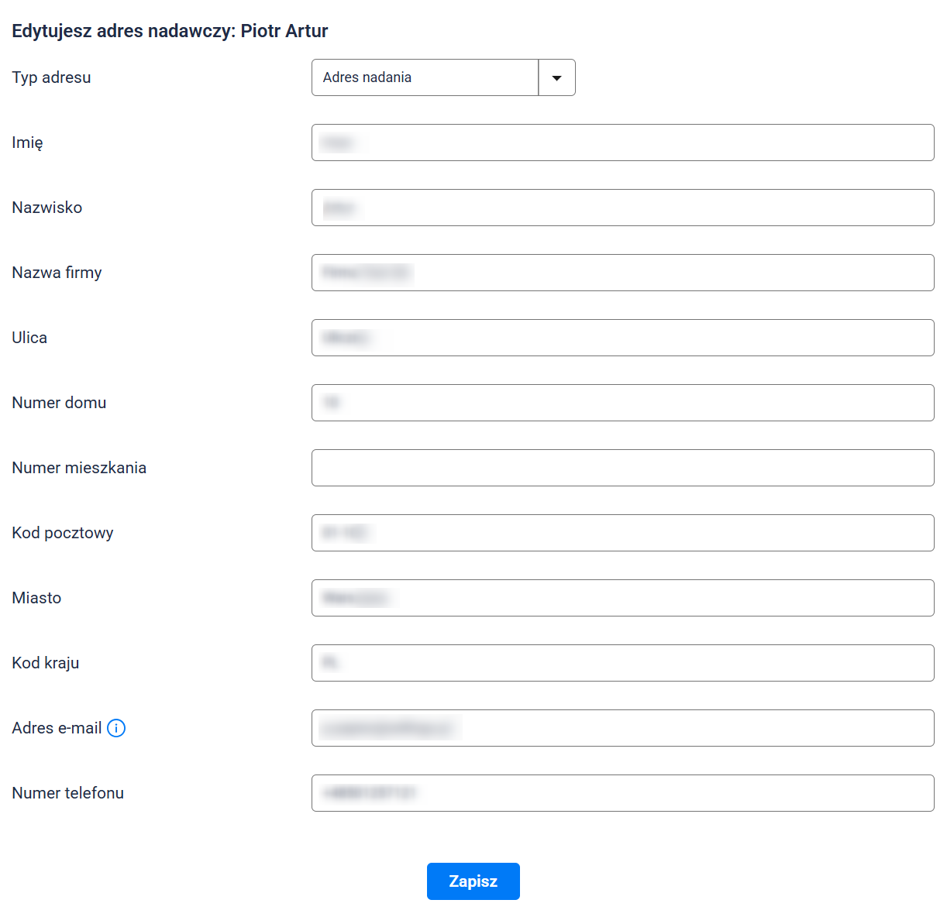This screenshot has height=917, width=947.
Task: Click the info icon beside Adres e-mail
Action: click(116, 728)
